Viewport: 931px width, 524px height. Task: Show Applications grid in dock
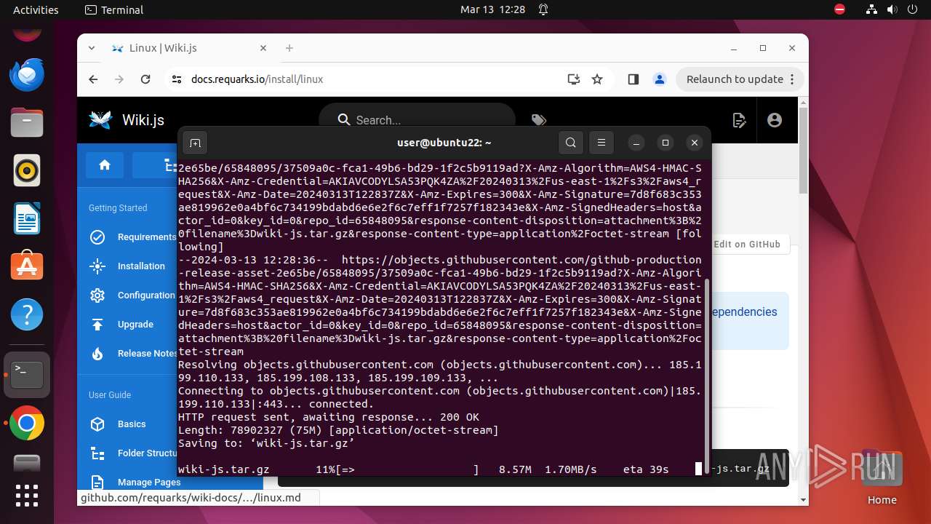tap(27, 495)
